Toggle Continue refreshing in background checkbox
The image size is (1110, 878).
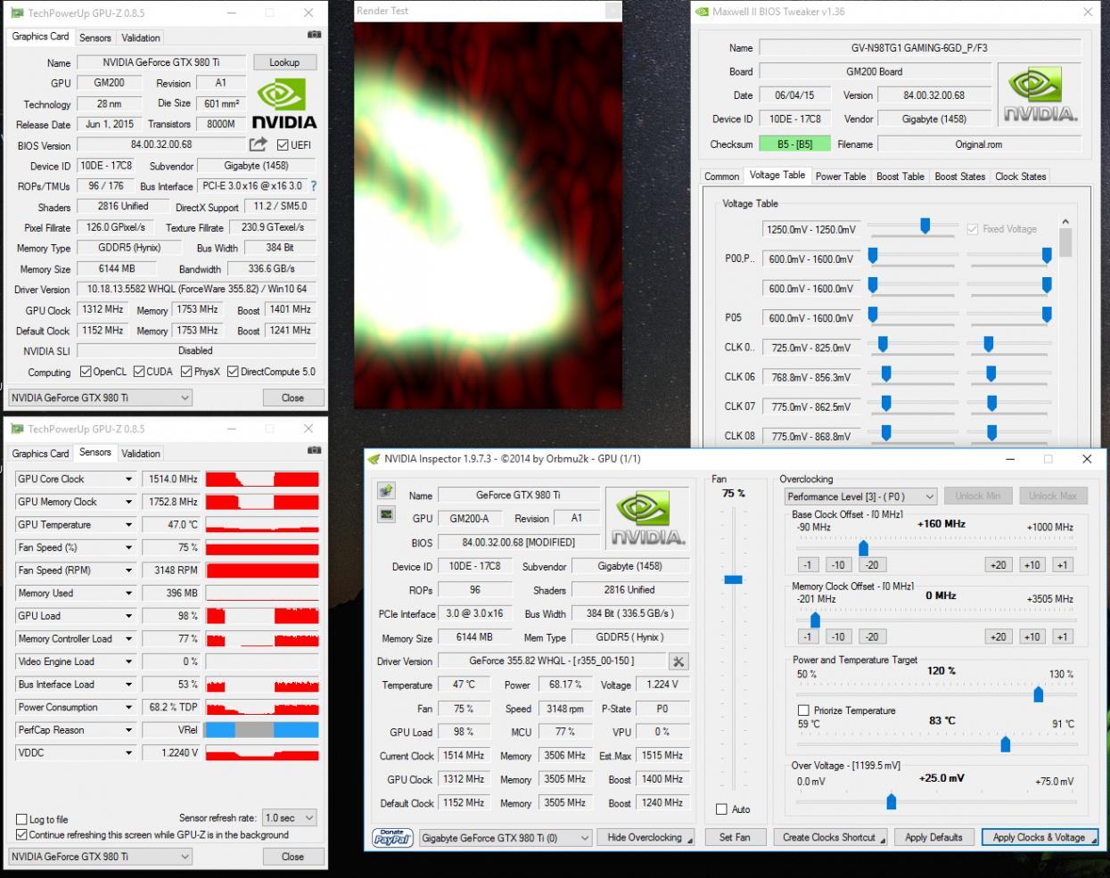[x=21, y=835]
